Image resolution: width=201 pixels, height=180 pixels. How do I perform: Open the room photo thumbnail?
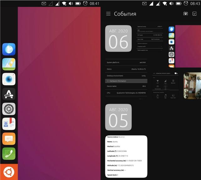(192, 85)
